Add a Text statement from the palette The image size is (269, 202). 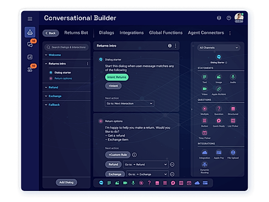pos(204,77)
